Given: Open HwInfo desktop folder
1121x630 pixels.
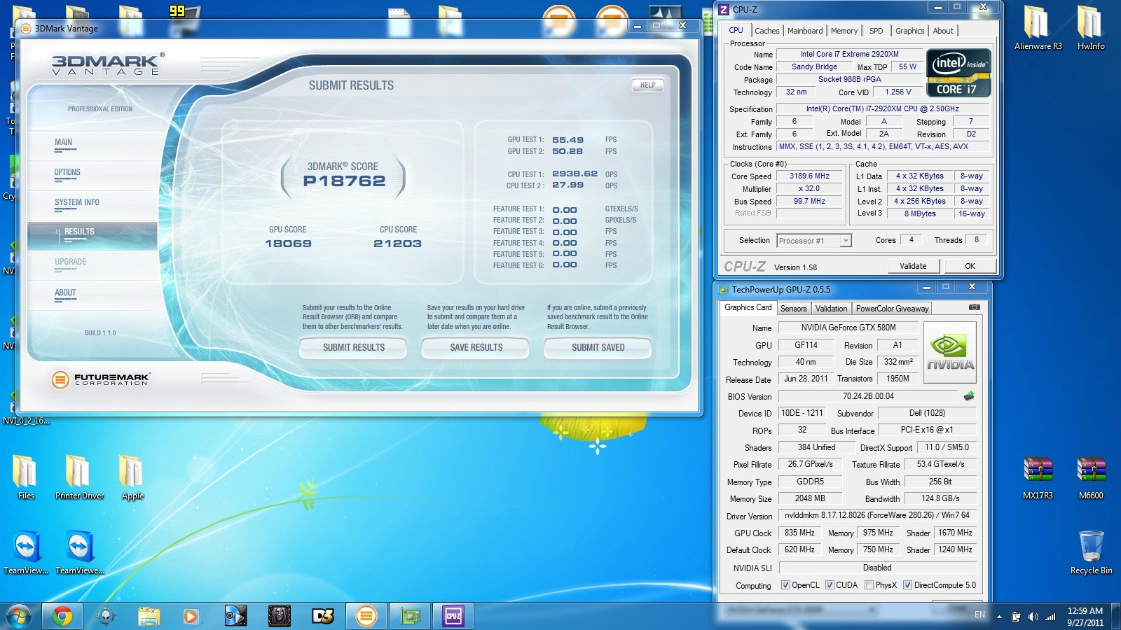Looking at the screenshot, I should point(1091,28).
